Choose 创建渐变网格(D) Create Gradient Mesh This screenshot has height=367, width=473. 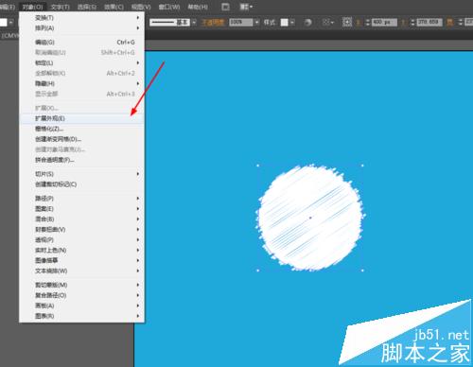pos(82,139)
